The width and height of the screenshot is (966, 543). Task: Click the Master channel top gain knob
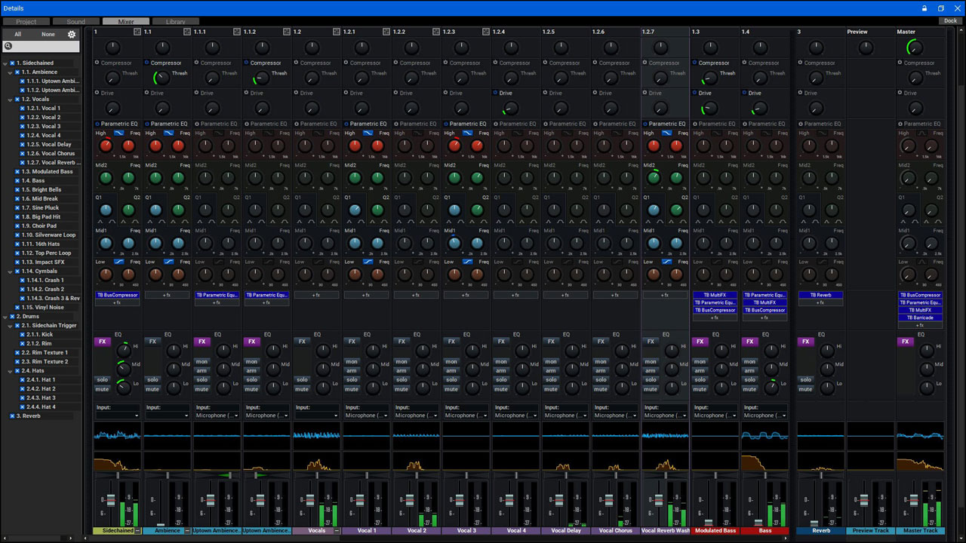click(x=915, y=48)
